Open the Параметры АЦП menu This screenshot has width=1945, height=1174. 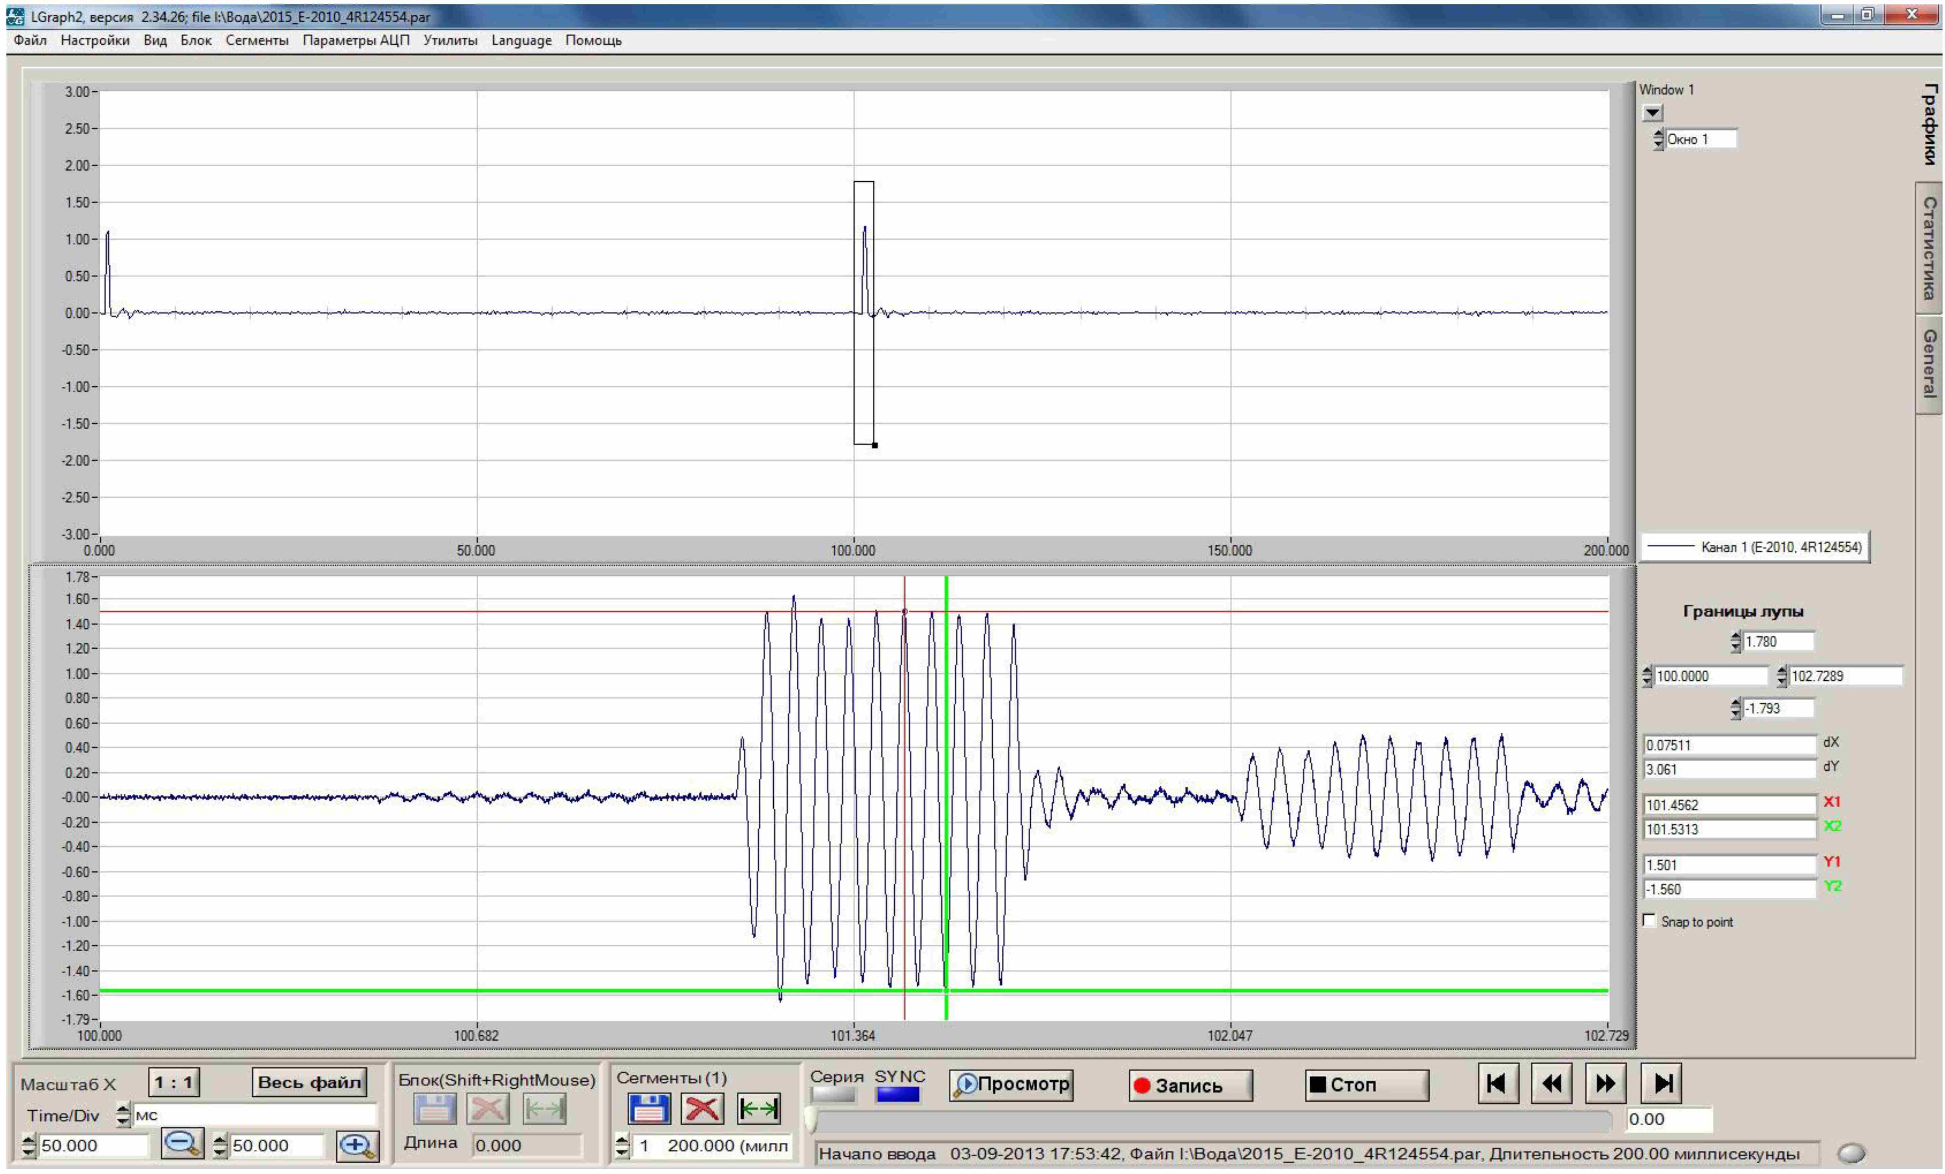(356, 40)
